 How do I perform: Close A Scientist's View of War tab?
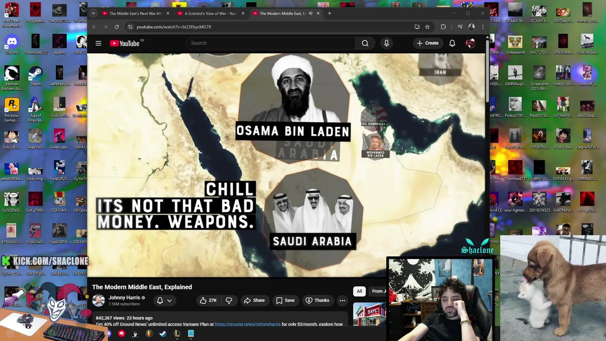[x=243, y=13]
